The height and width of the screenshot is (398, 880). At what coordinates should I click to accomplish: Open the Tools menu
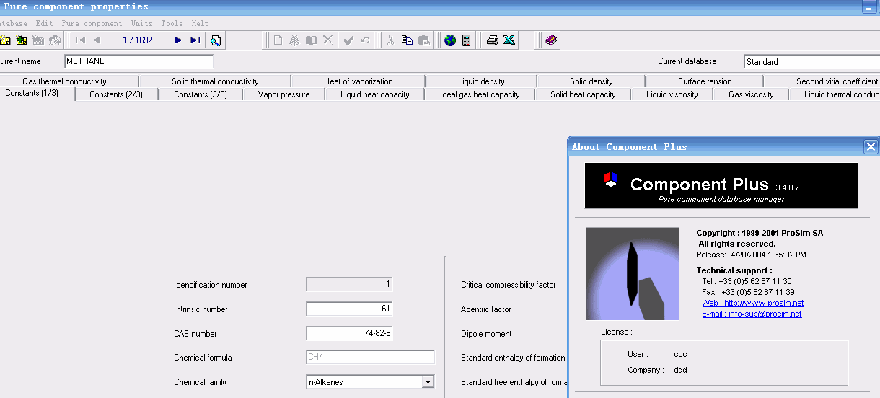172,24
